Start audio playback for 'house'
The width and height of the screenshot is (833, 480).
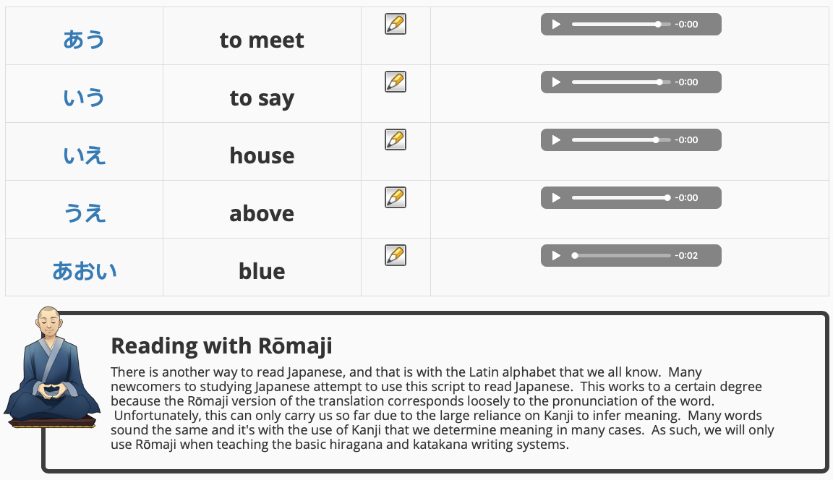click(556, 140)
